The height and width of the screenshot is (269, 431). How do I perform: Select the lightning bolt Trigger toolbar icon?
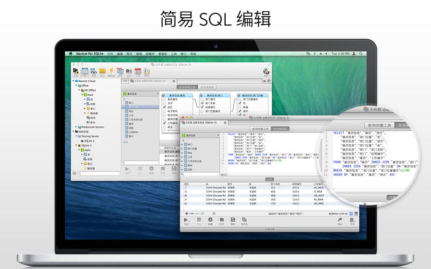click(x=111, y=71)
